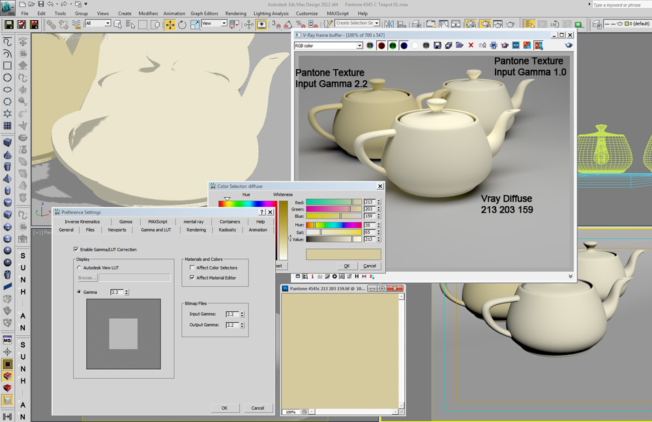The height and width of the screenshot is (422, 652).
Task: Click the Mirror tool icon
Action: [389, 25]
